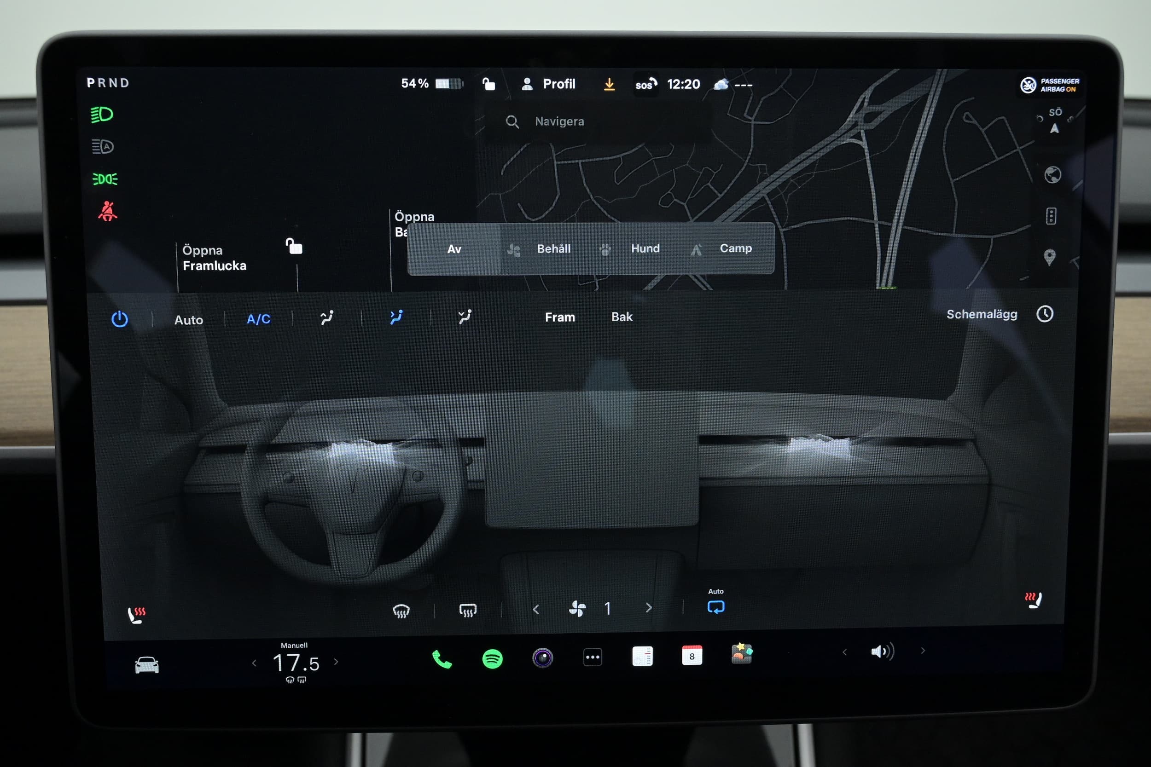Tap Schemalägg to schedule climate

(981, 314)
